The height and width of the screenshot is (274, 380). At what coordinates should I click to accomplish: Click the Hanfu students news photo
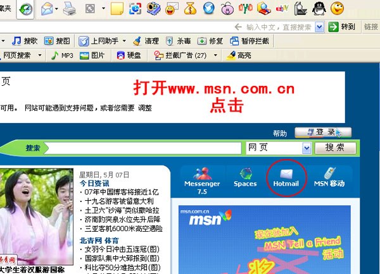pos(36,217)
